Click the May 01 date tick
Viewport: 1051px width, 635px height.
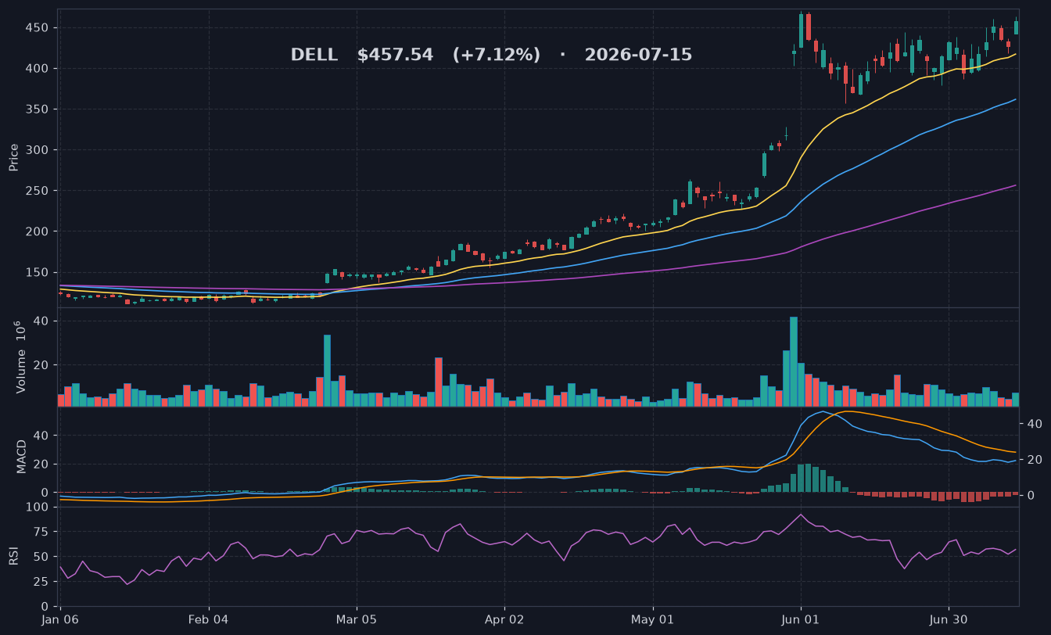[x=652, y=619]
